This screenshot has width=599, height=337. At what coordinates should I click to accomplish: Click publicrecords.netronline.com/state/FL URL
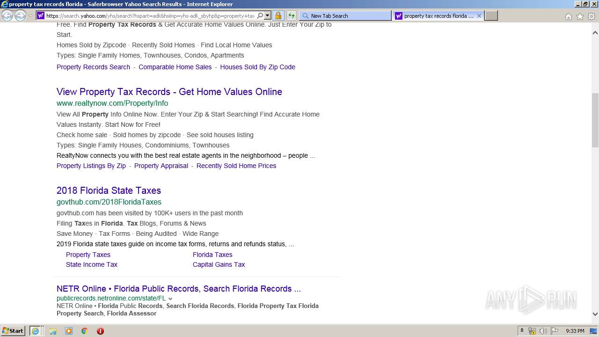[111, 298]
